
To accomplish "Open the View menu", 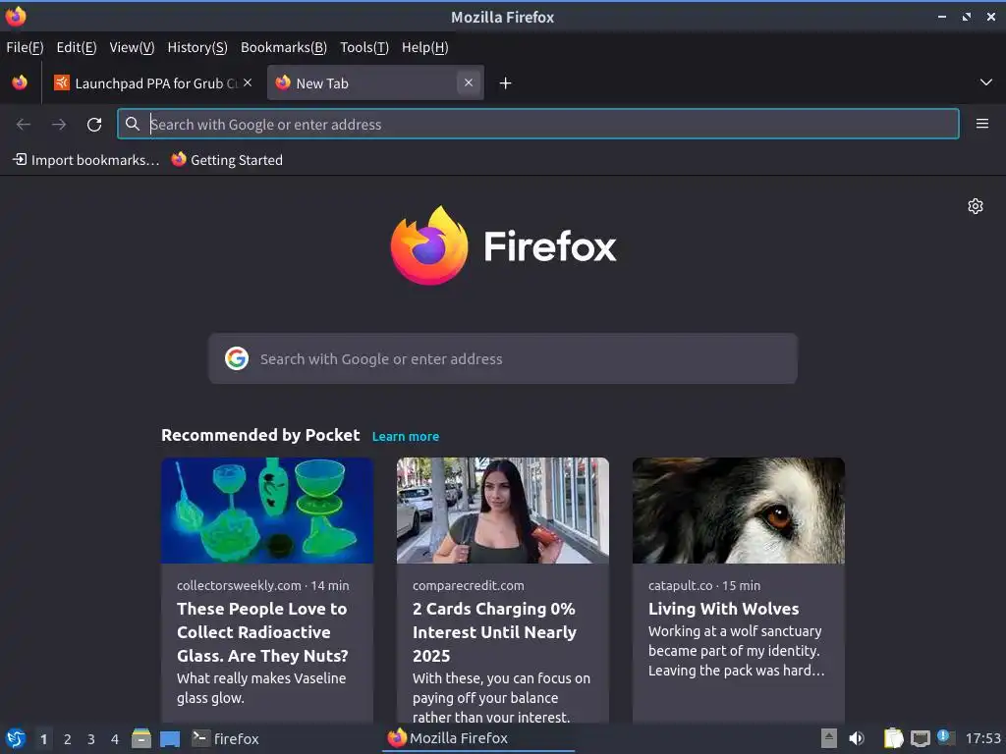I will 133,47.
